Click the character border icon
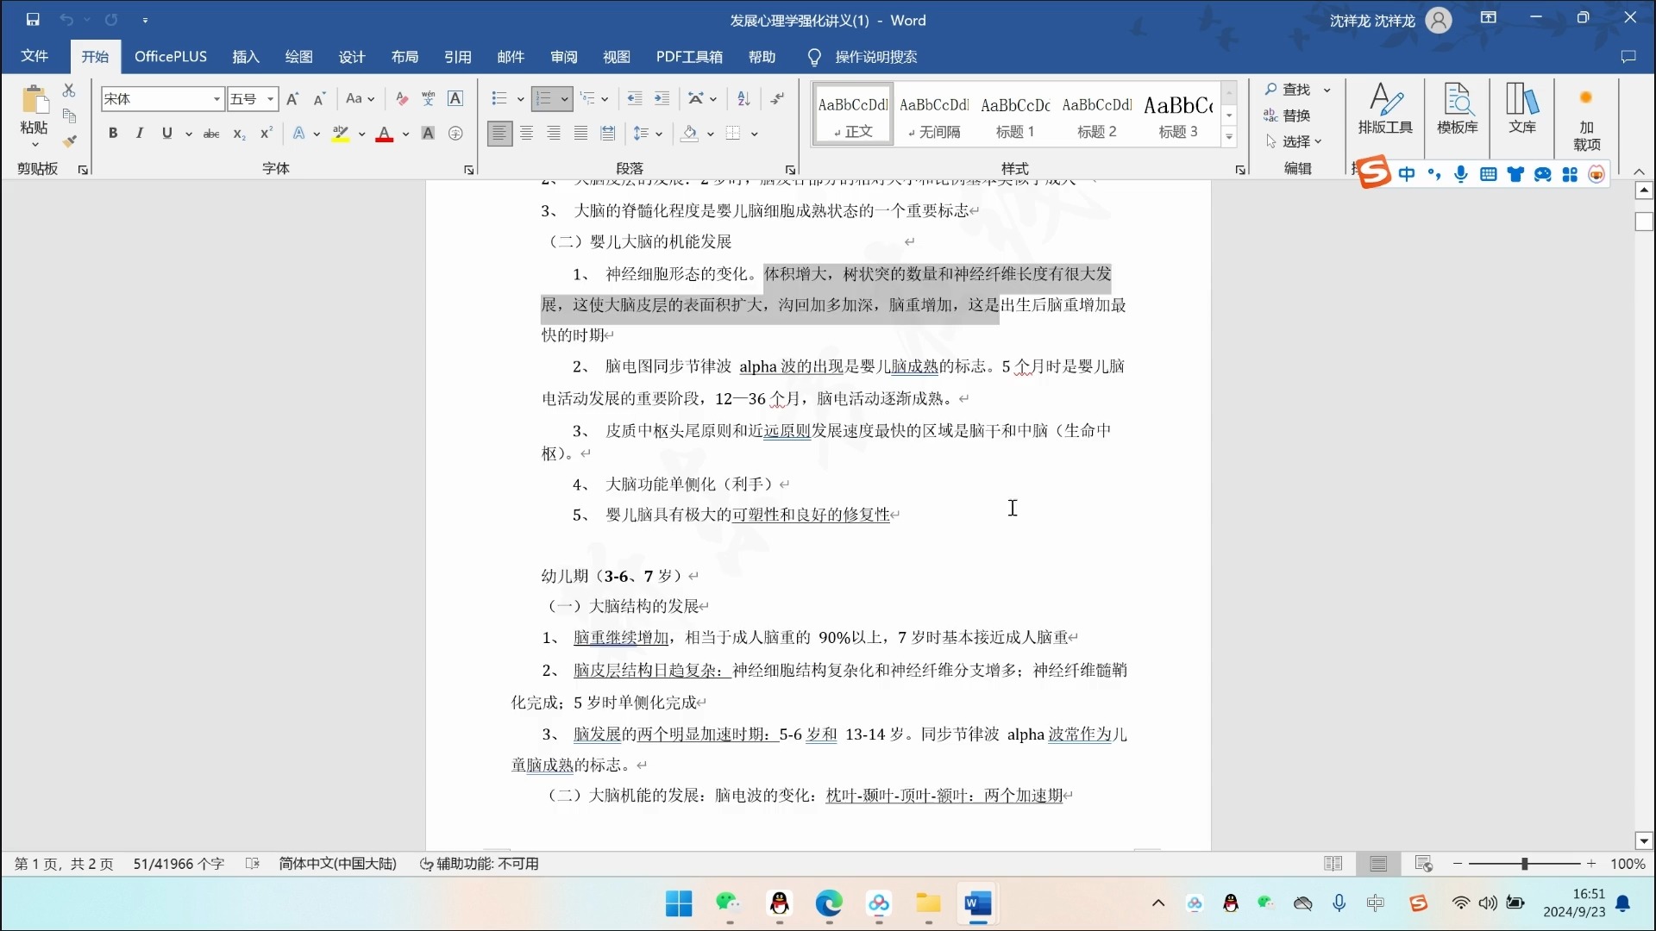This screenshot has width=1656, height=931. click(x=455, y=98)
